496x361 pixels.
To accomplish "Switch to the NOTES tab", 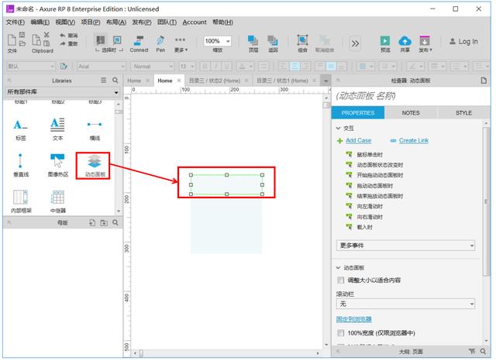I will [411, 112].
